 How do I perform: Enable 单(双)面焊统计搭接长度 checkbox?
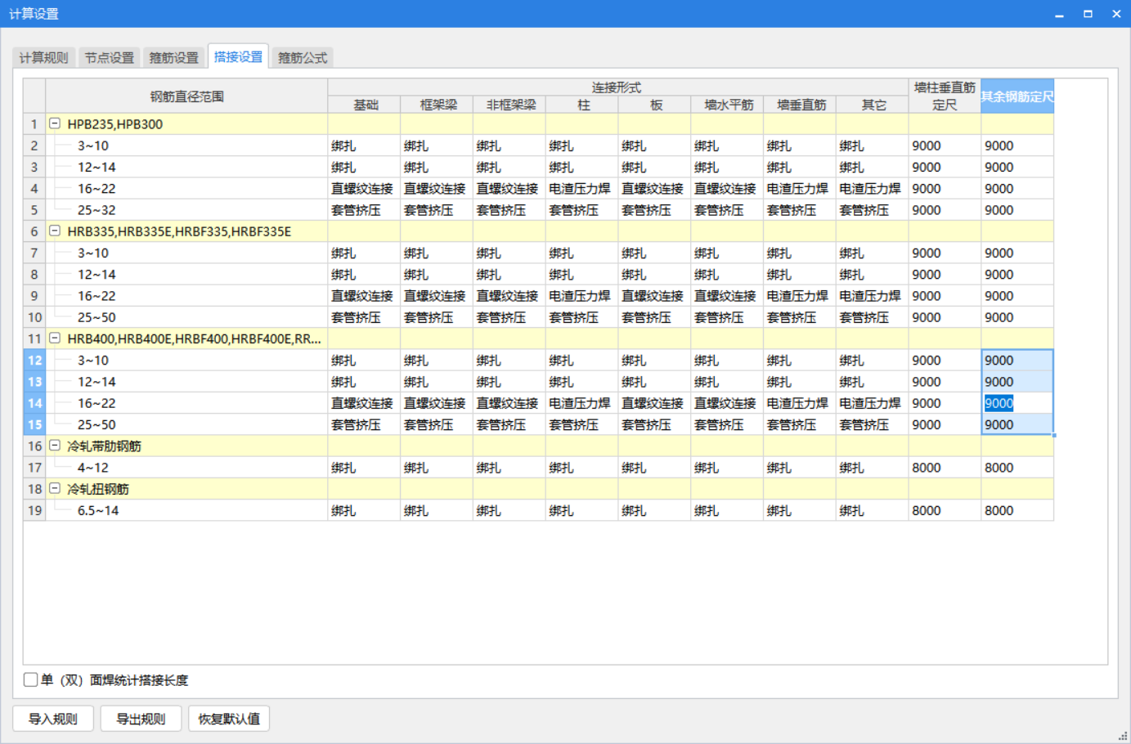click(31, 679)
